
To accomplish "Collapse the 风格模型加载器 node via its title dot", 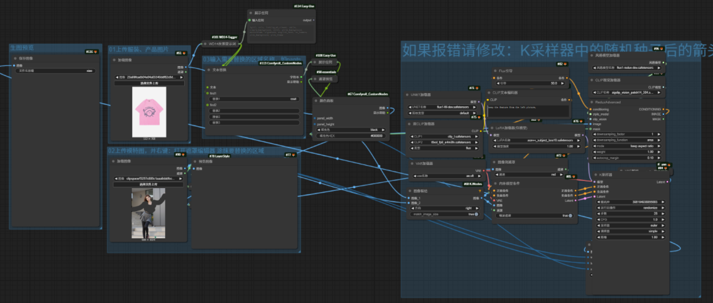I will (592, 55).
